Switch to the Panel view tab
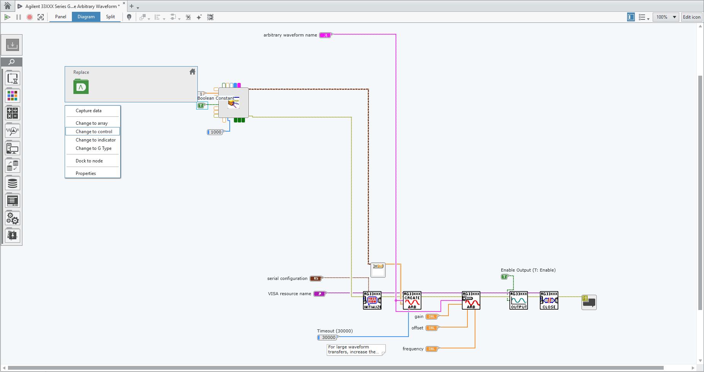The width and height of the screenshot is (704, 372). (60, 17)
